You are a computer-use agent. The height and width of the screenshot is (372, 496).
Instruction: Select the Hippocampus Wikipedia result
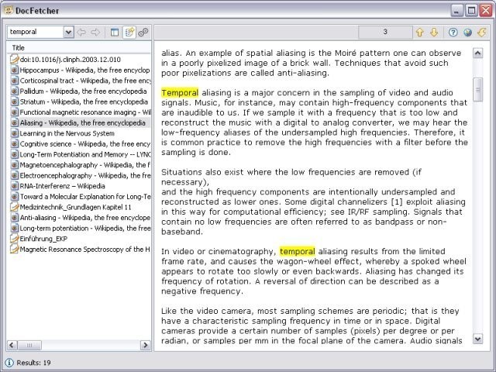pos(83,70)
